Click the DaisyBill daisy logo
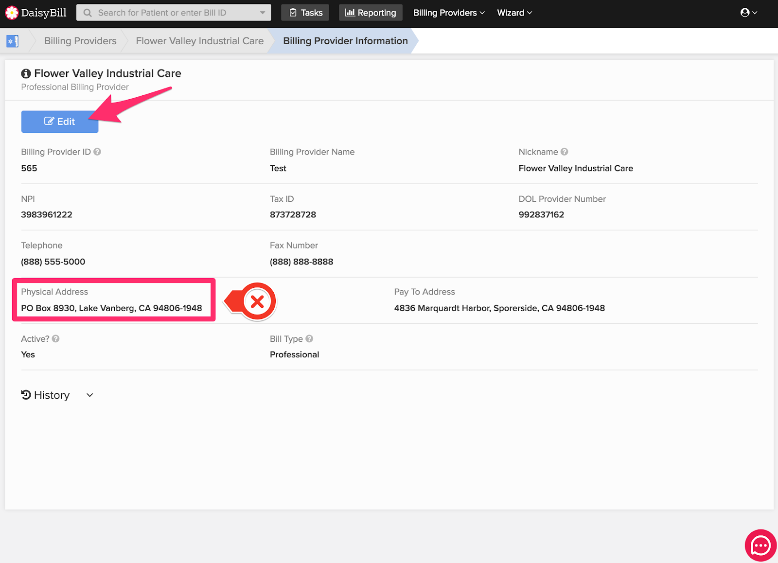Viewport: 778px width, 563px height. click(12, 13)
